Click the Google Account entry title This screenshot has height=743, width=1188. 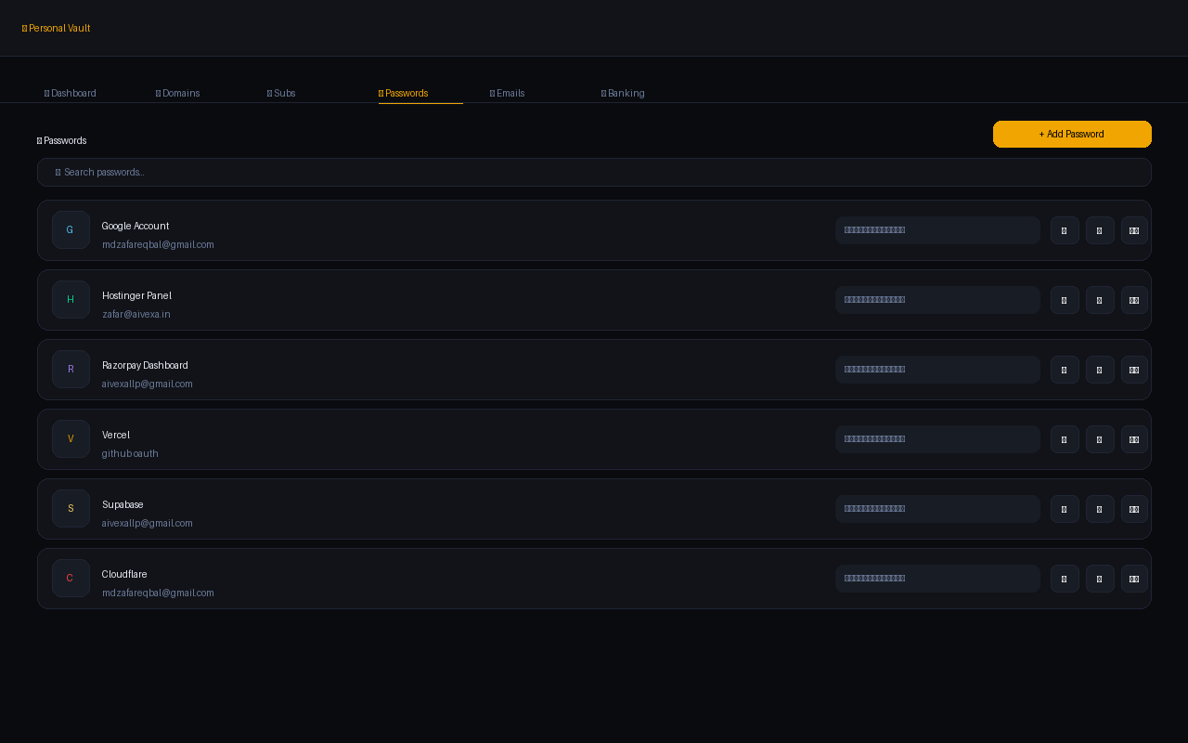(136, 226)
